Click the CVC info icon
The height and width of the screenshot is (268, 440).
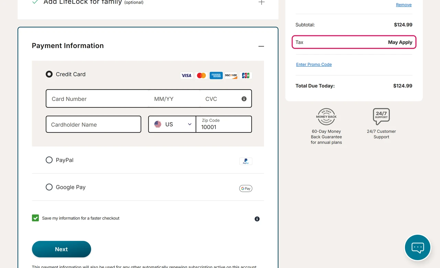point(244,99)
